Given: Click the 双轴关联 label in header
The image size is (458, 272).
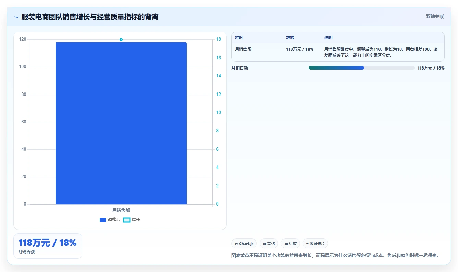Looking at the screenshot, I should pyautogui.click(x=435, y=17).
